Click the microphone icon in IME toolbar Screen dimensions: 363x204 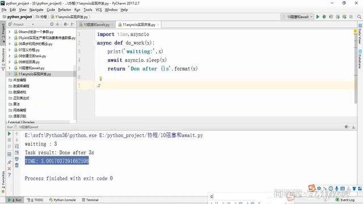336,189
